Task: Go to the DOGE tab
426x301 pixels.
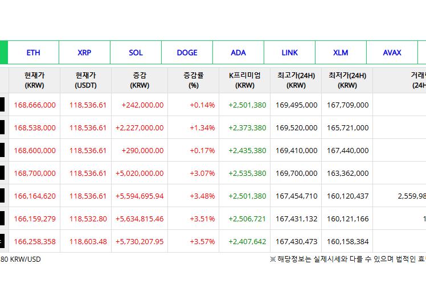Action: pos(187,52)
